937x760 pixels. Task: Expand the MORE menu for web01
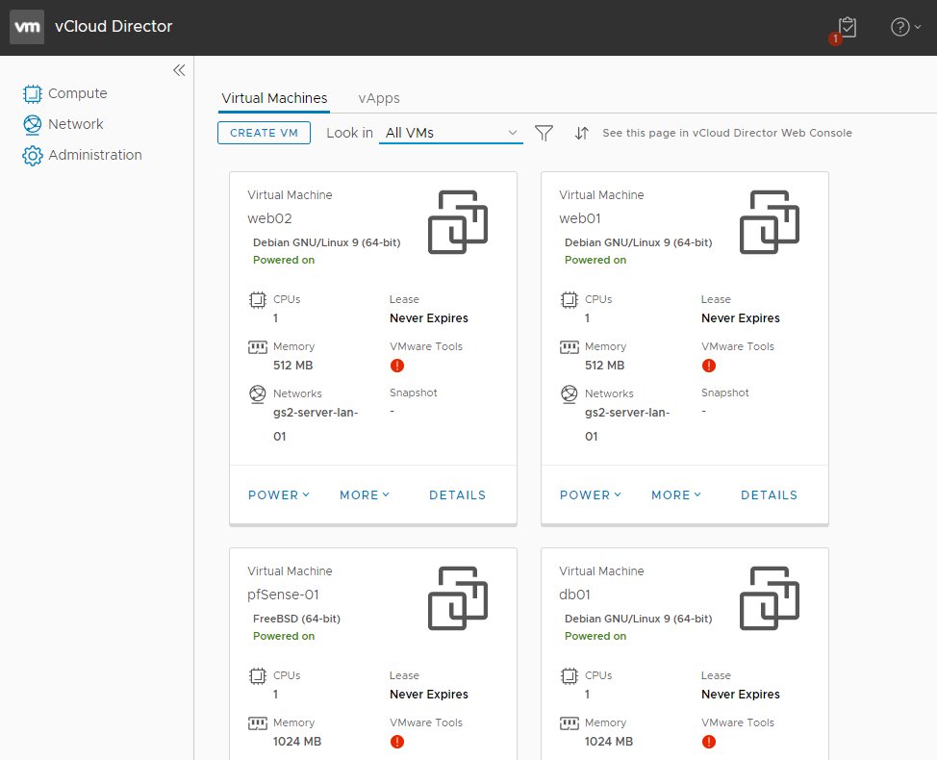676,495
